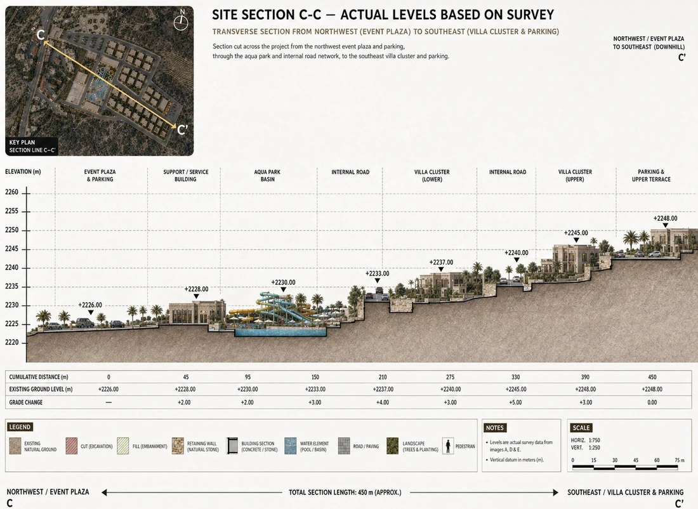This screenshot has height=509, width=698.
Task: Click the LEGEND heading badge
Action: pyautogui.click(x=20, y=426)
